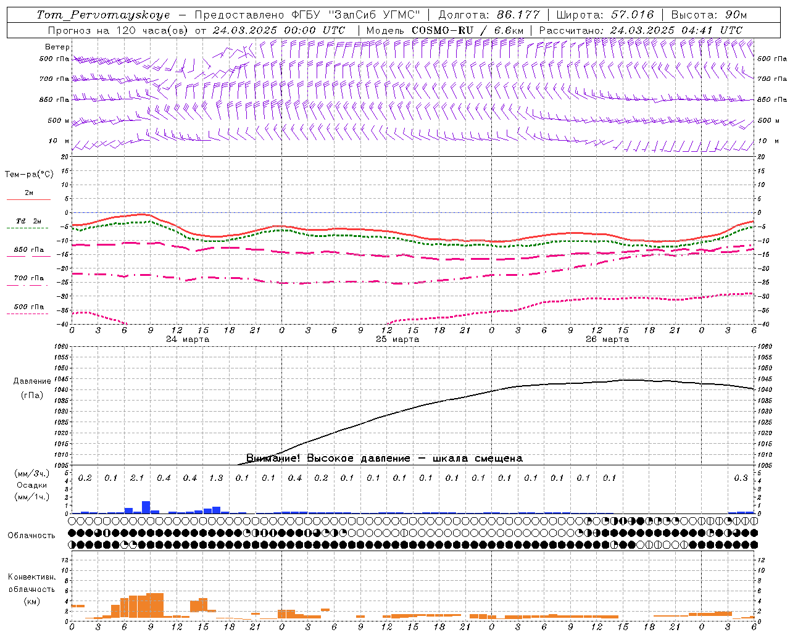Click the 'Td 2м' dew point legend entry
Screen dimensions: 790x632
pos(28,221)
